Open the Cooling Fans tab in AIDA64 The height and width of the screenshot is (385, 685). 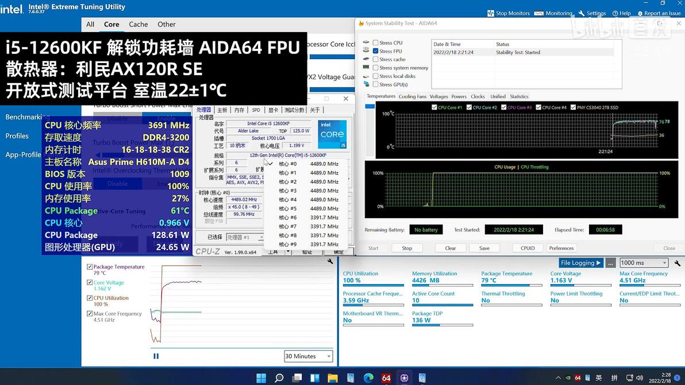point(413,96)
